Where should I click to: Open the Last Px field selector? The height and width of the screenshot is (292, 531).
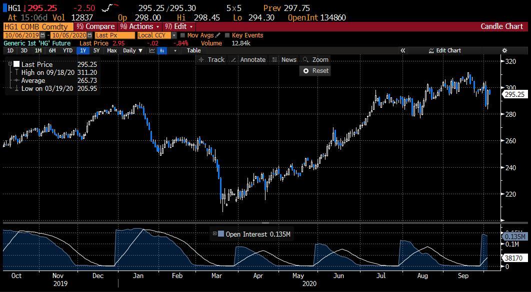115,35
